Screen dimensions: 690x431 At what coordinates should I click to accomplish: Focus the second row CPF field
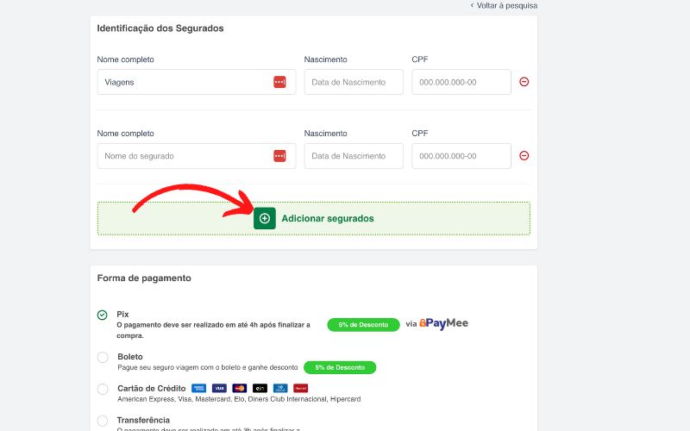(461, 156)
